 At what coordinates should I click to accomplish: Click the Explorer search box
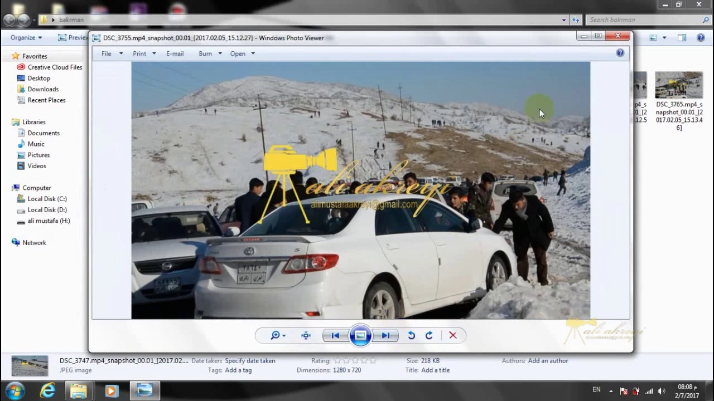point(648,19)
